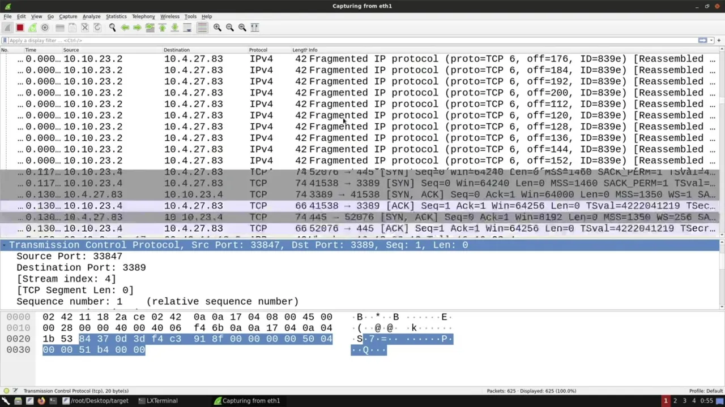725x407 pixels.
Task: Apply display filter arrow button
Action: (703, 41)
